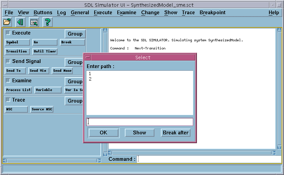This screenshot has height=175, width=284.
Task: Click the Send Via button
Action: coord(39,71)
